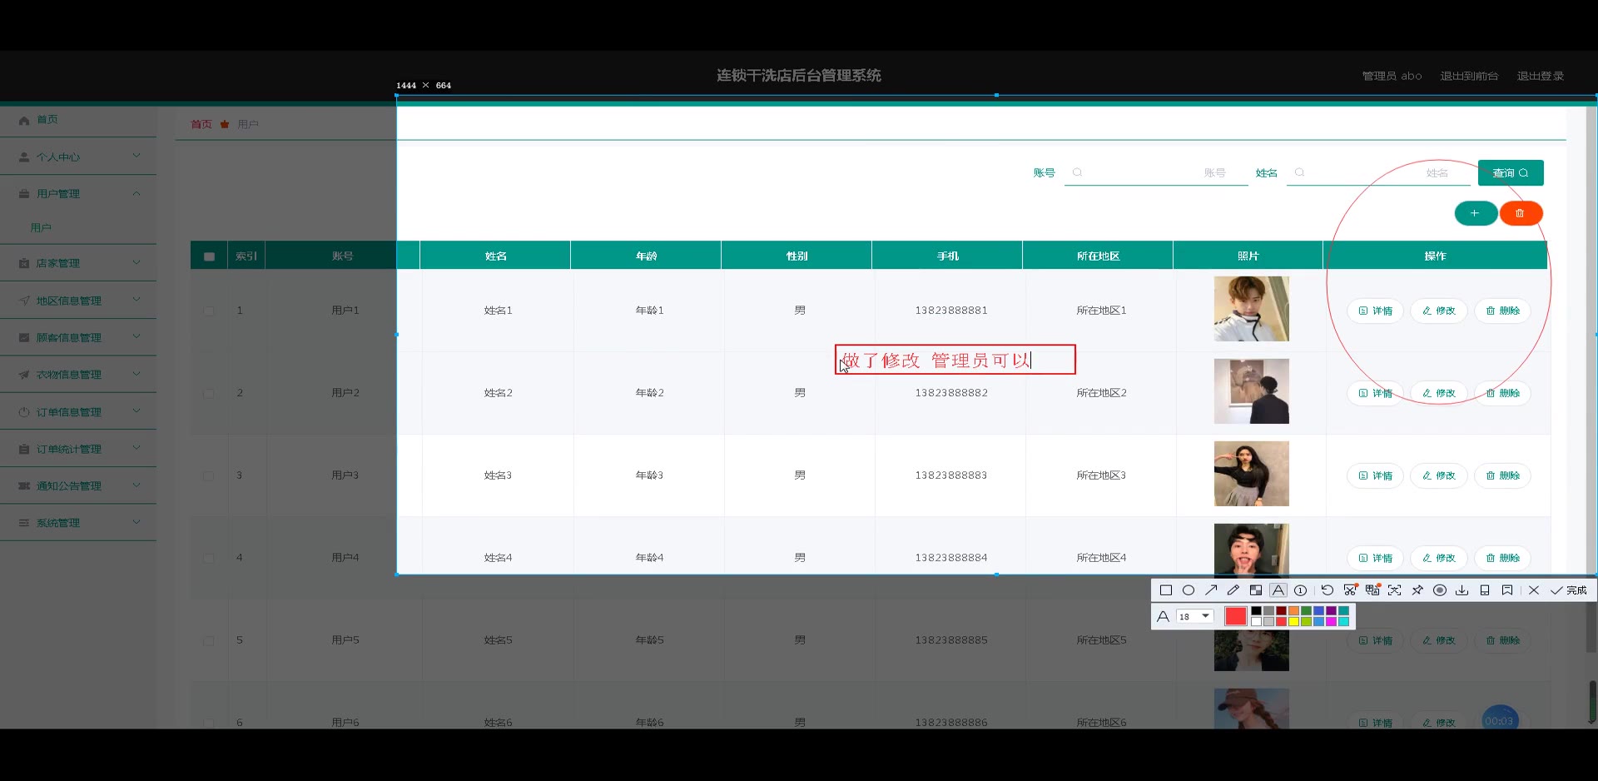Expand the 订单信息管理 sidebar menu
This screenshot has width=1598, height=781.
pos(78,411)
